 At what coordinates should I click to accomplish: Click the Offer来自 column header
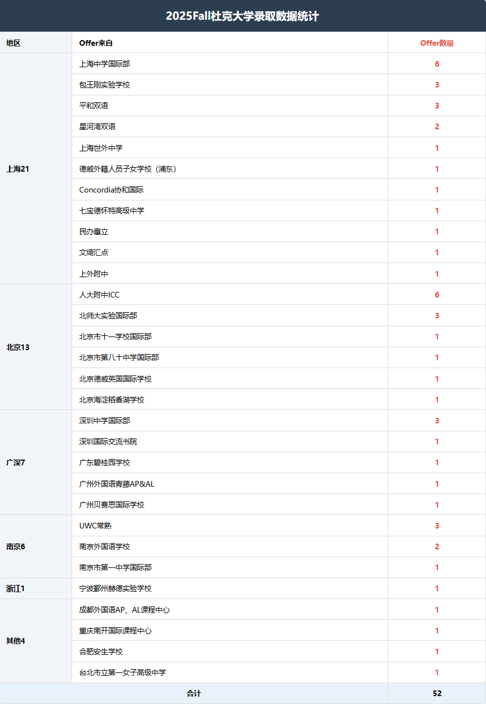96,43
